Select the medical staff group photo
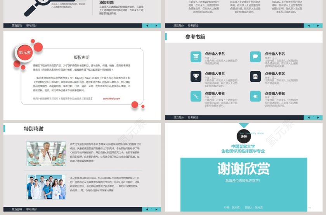The width and height of the screenshot is (326, 215). click(46, 187)
